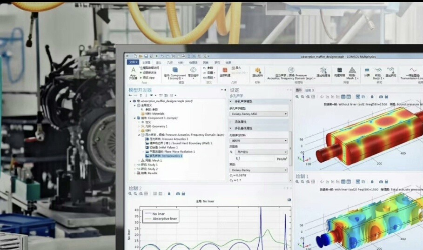Click the Pressure Acoustics physics icon in ribbon
The image size is (423, 250).
291,70
